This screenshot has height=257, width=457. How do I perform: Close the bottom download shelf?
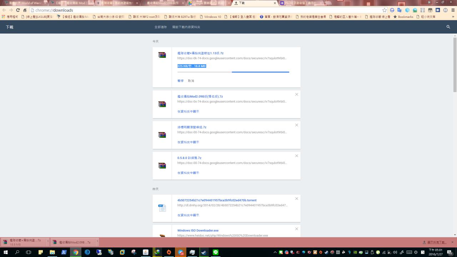coord(452,242)
